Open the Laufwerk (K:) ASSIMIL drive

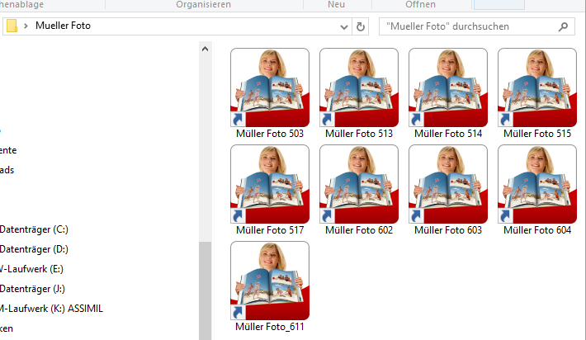[51, 309]
